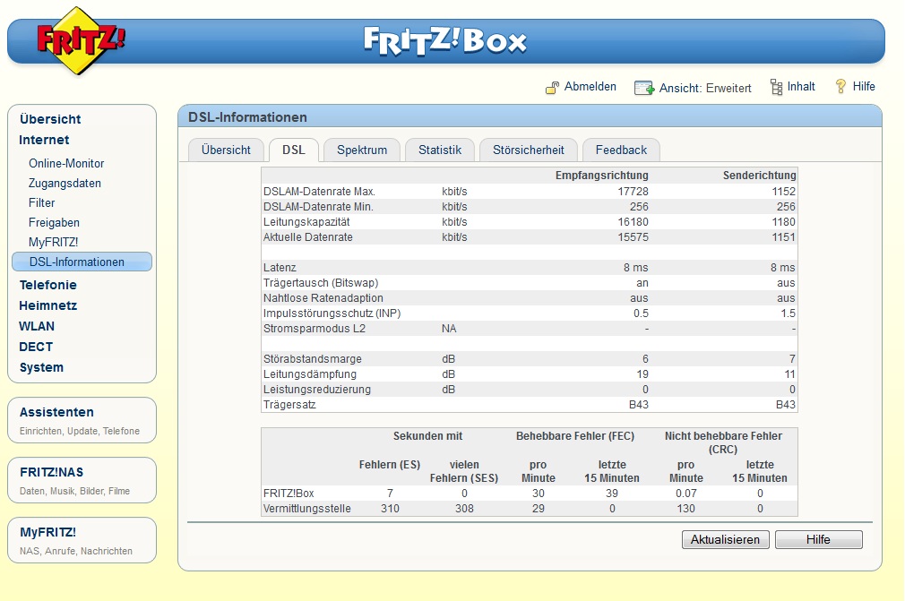Switch to Störsicherheit tab
Viewport: 905px width, 601px height.
(x=528, y=150)
